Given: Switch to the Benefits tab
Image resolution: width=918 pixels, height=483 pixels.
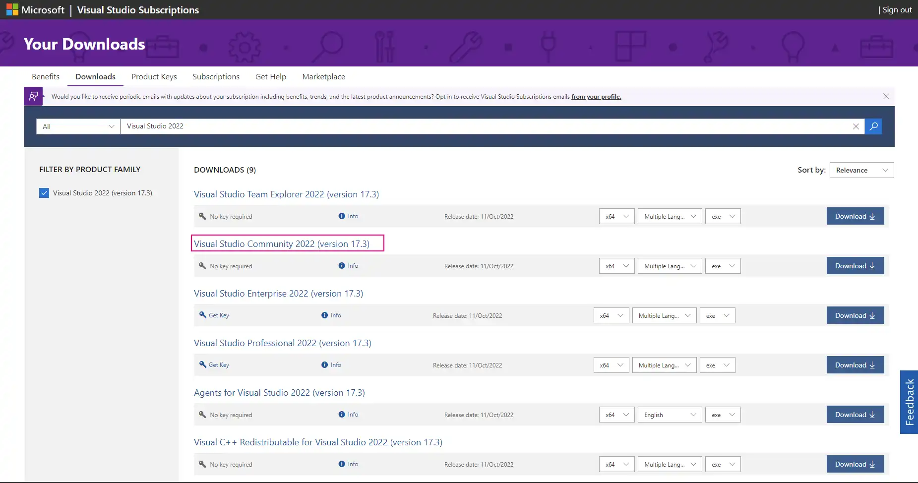Looking at the screenshot, I should point(46,76).
